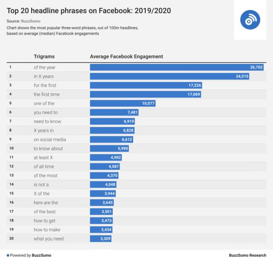This screenshot has height=261, width=273.
Task: Click the Powered by BuzzSumo link
Action: (x=31, y=255)
